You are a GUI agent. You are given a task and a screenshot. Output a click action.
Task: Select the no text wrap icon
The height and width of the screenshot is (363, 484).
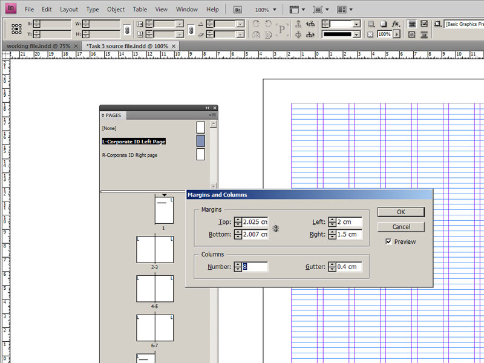pos(412,24)
